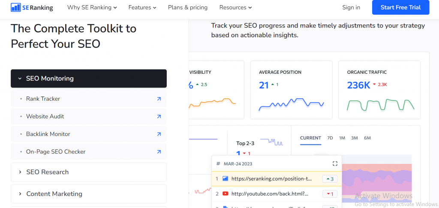Viewport: 439px width, 208px height.
Task: Click the SE Ranking logo
Action: pos(32,7)
